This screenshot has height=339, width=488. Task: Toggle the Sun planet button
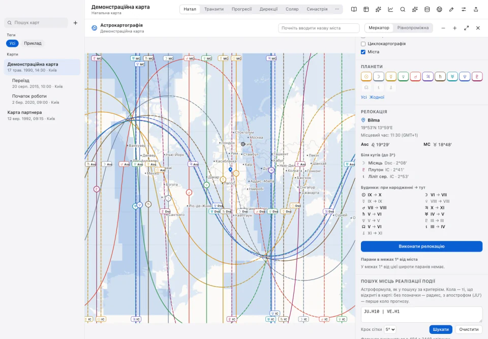(x=367, y=77)
